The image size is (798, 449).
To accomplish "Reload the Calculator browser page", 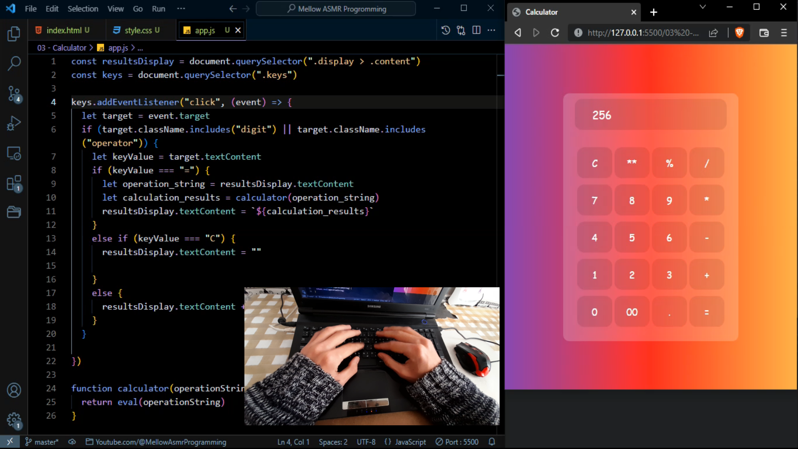I will point(555,33).
